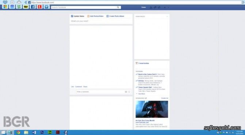Click the home icon in browser toolbar
Viewport: 245px width, 135px height.
[x=19, y=2]
